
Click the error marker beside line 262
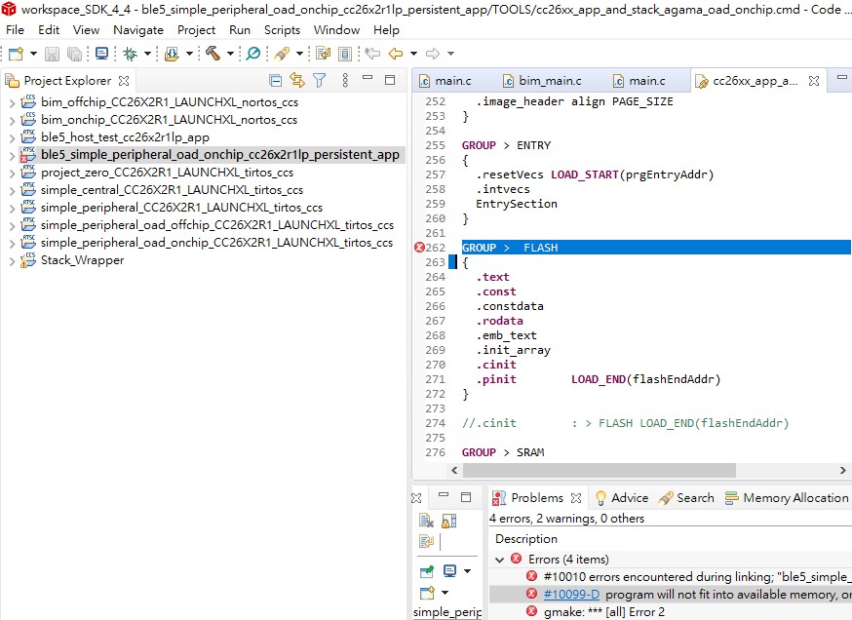click(x=419, y=248)
